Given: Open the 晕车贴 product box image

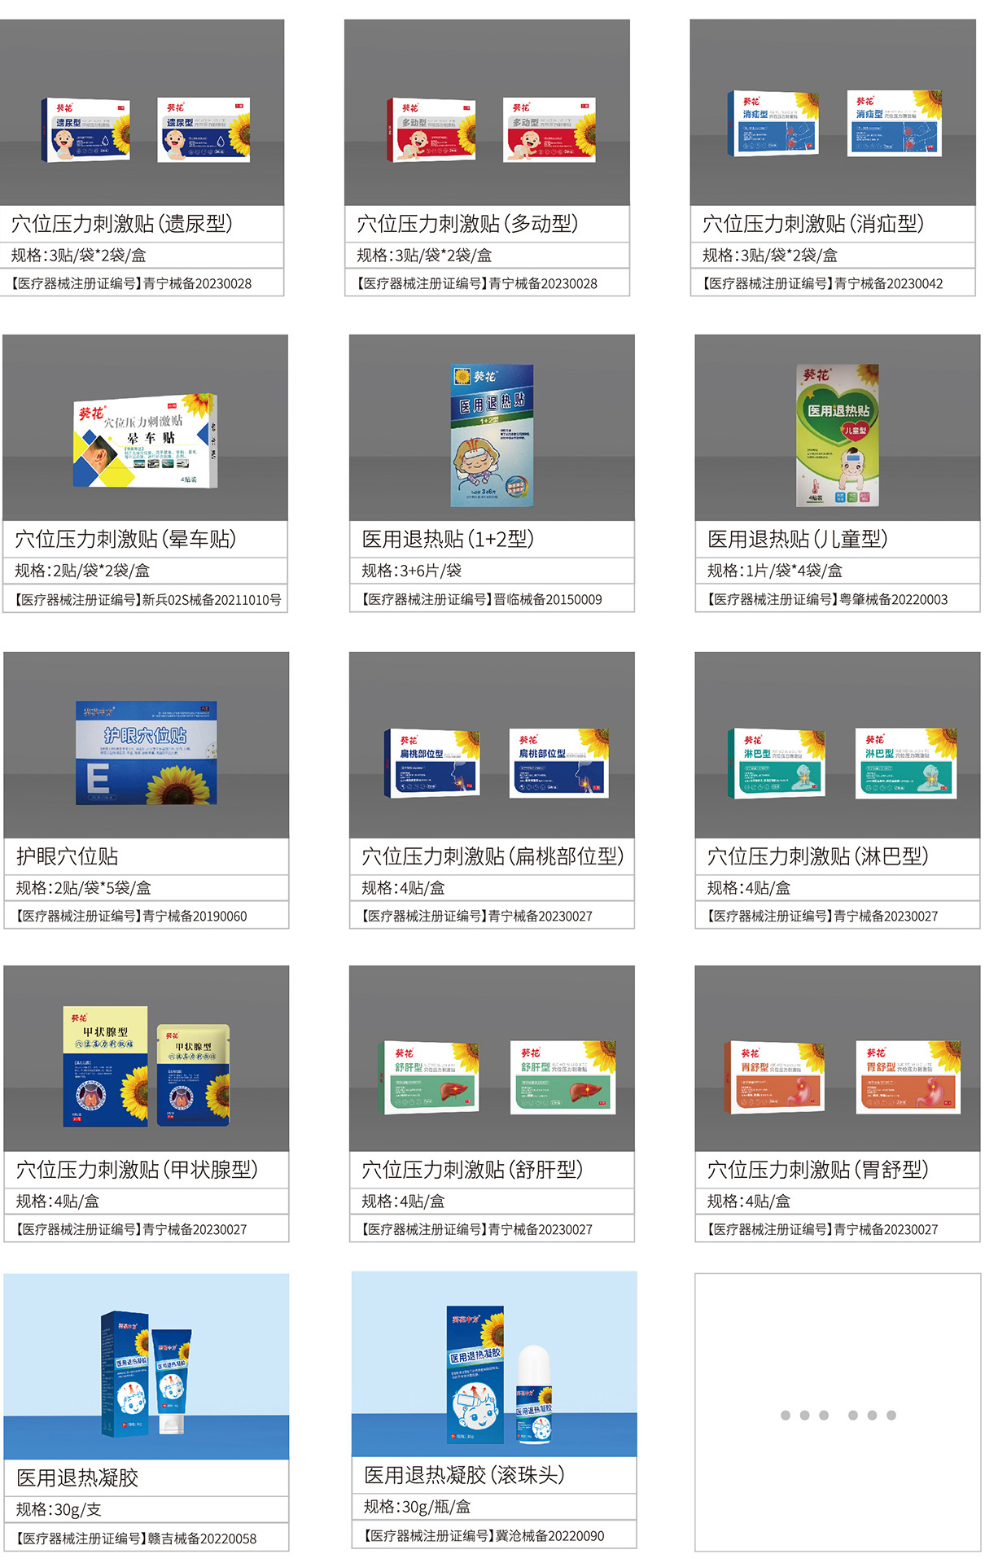Looking at the screenshot, I should (146, 427).
